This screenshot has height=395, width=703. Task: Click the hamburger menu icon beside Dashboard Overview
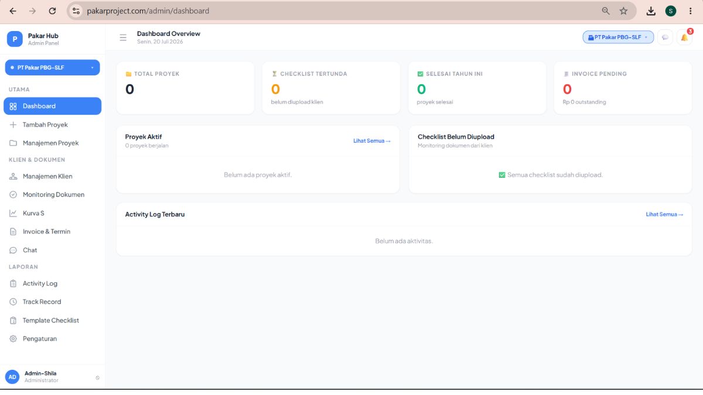[x=123, y=37]
